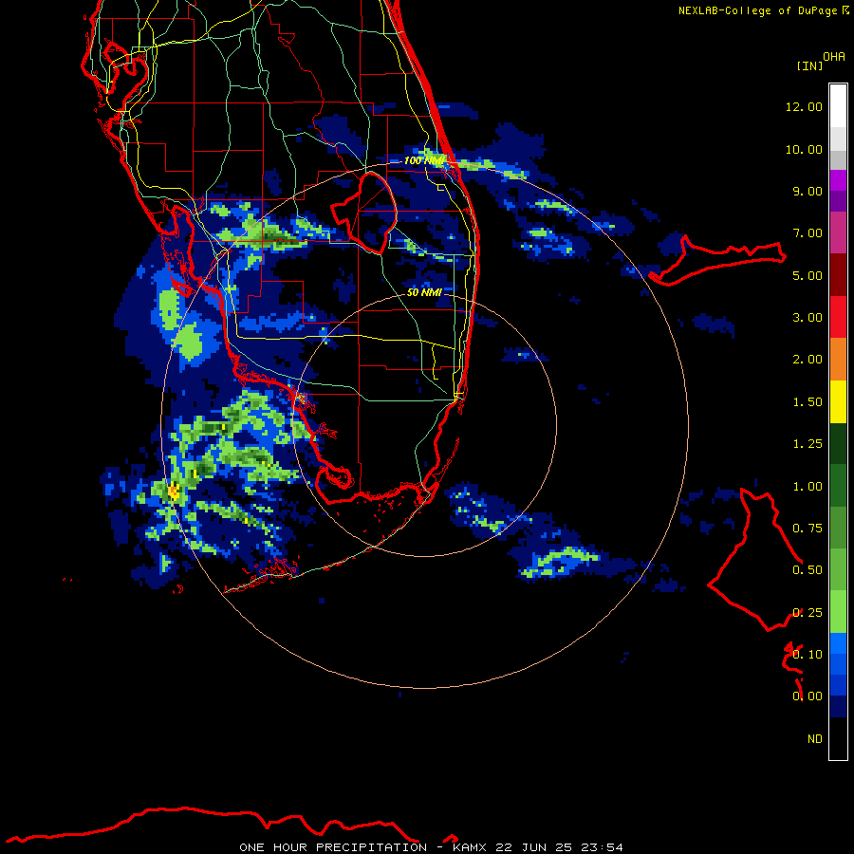Click the 1.50 legend value
Screen dimensions: 854x854
(x=808, y=402)
